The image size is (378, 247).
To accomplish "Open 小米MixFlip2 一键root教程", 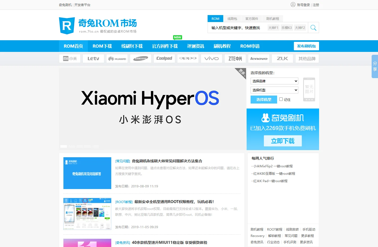I will click(x=273, y=166).
